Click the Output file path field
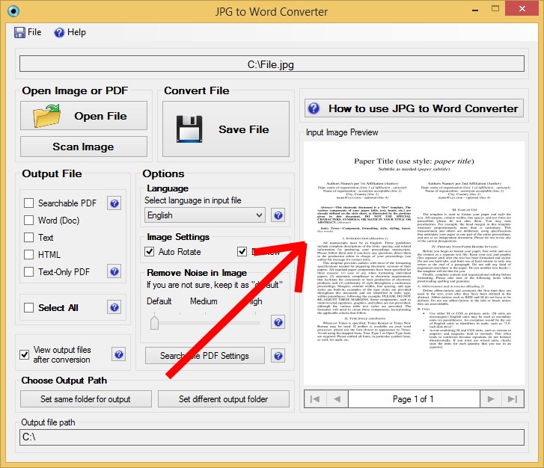 click(x=272, y=437)
